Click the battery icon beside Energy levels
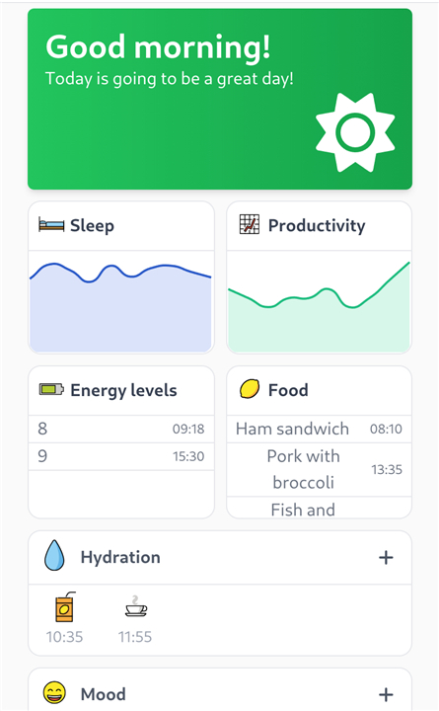The image size is (439, 711). tap(51, 389)
